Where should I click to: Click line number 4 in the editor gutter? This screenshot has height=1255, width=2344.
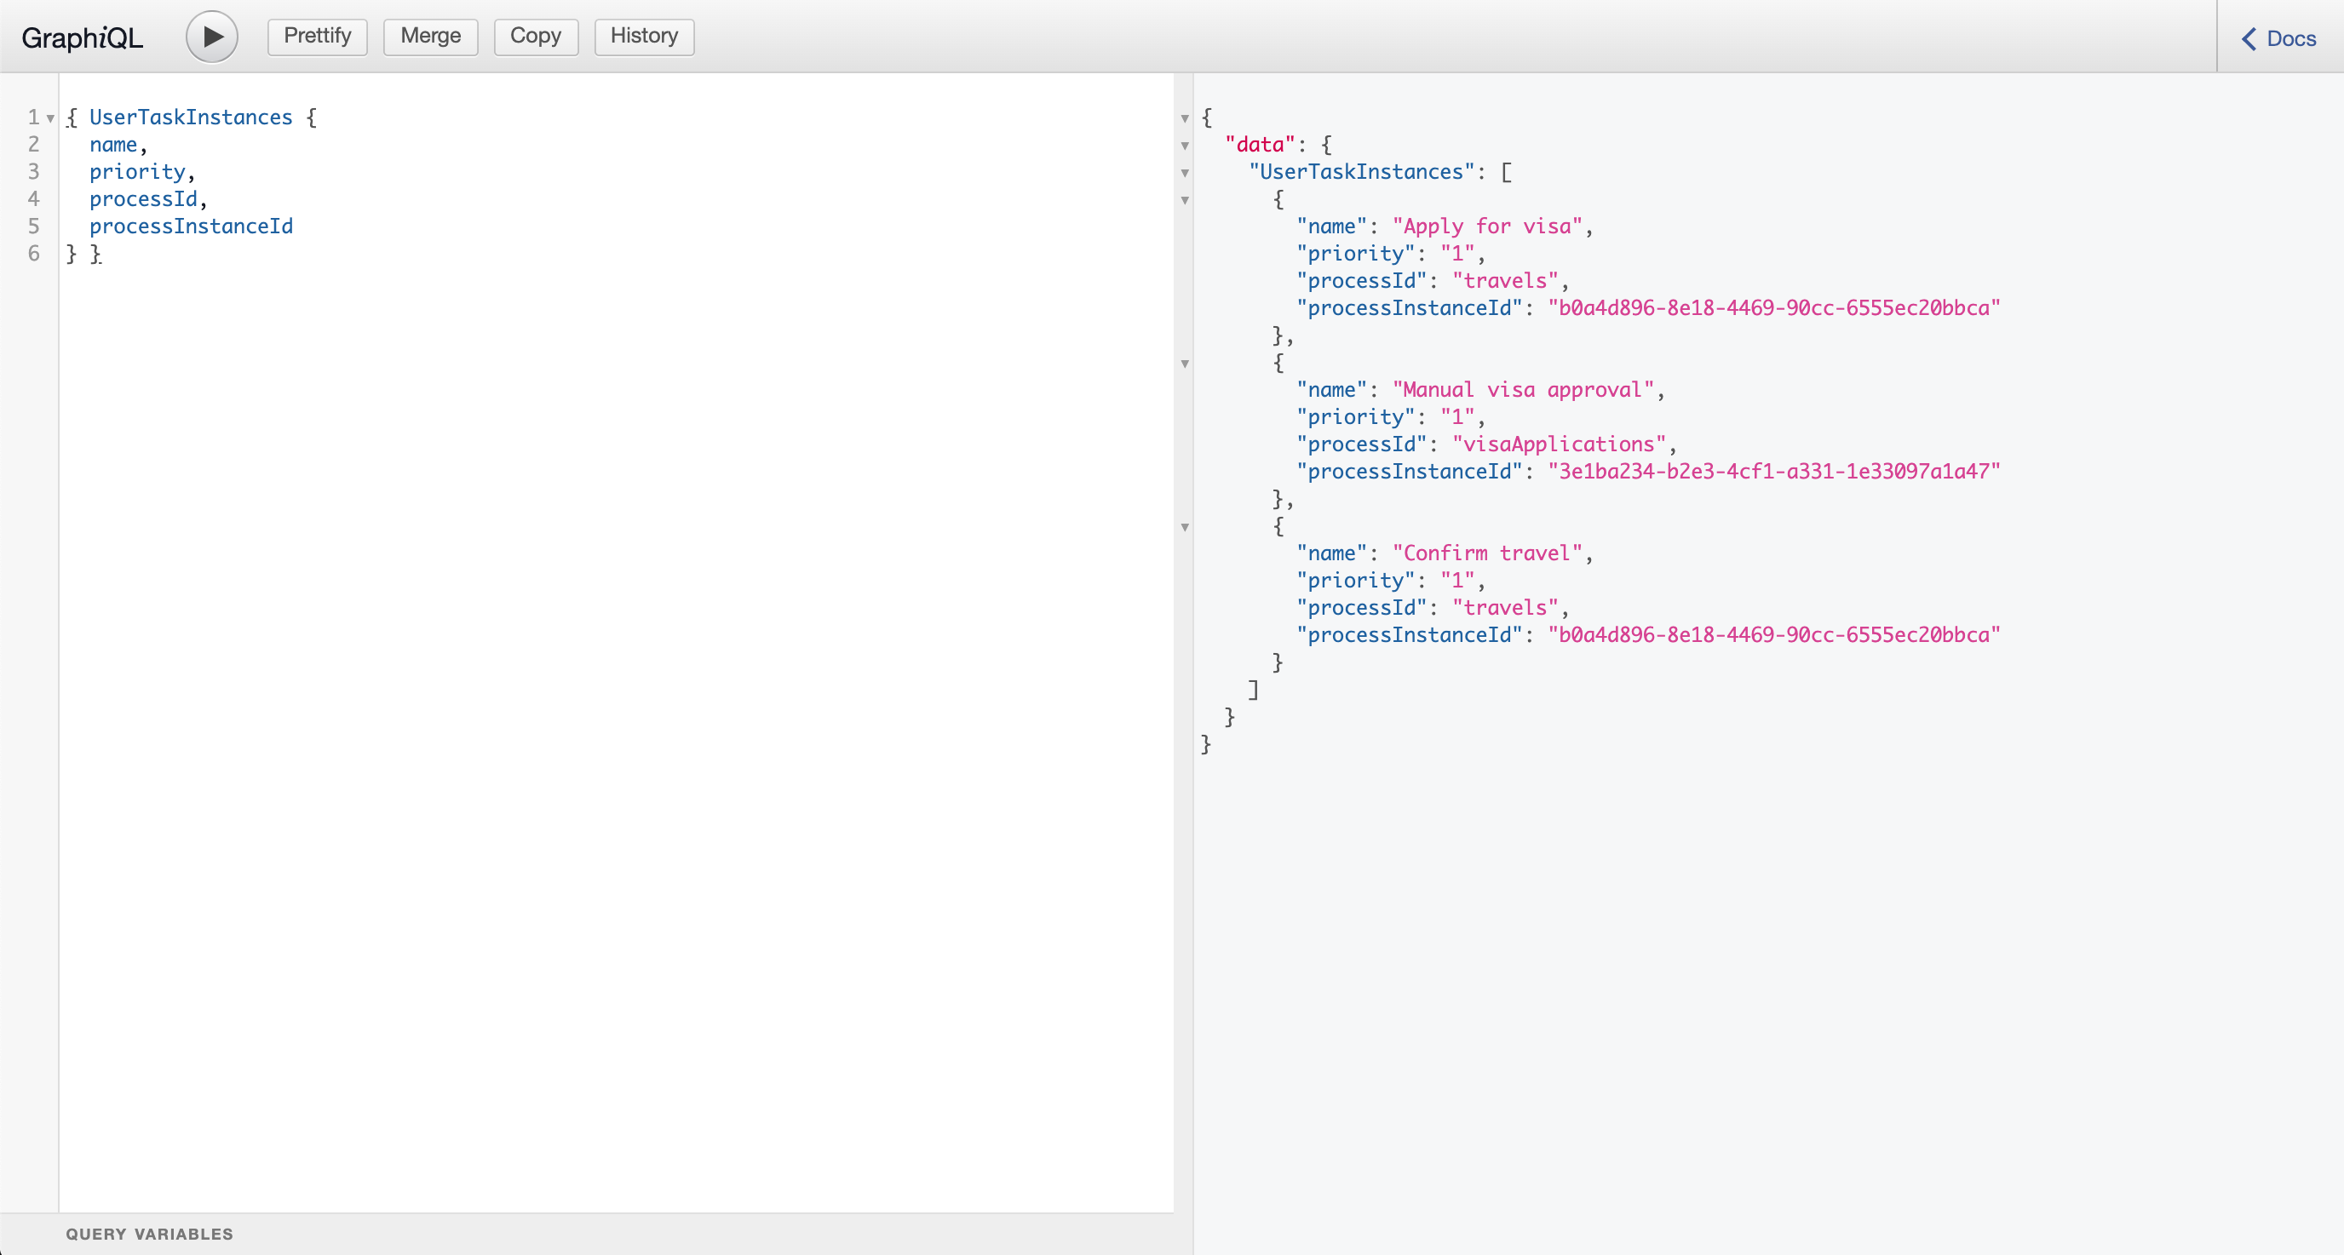pyautogui.click(x=34, y=198)
